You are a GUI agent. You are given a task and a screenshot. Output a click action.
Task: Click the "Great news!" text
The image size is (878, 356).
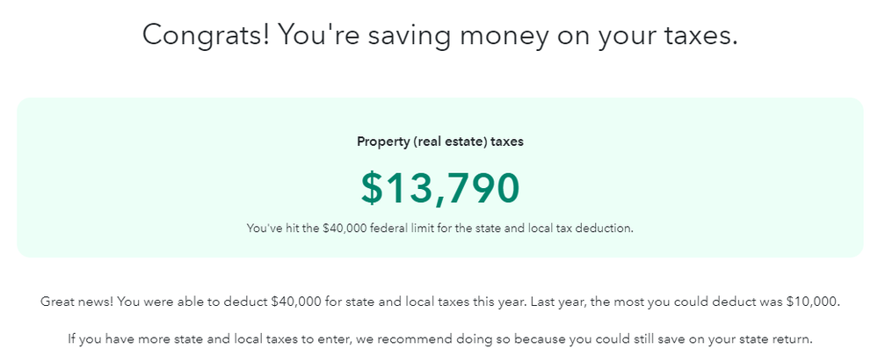pos(76,302)
